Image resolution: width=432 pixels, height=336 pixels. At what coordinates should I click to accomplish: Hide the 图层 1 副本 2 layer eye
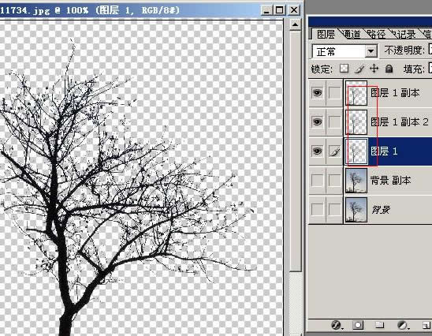pos(317,121)
